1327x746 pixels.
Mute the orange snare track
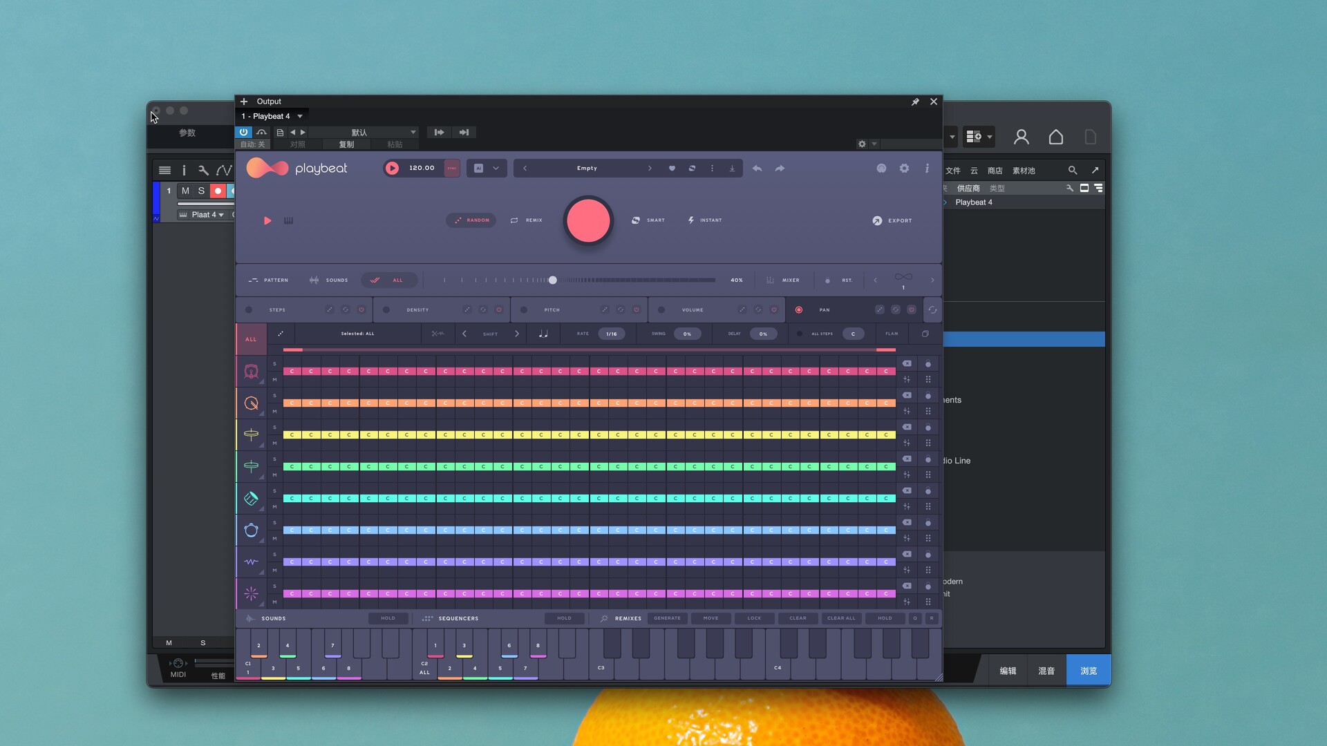[x=274, y=412]
